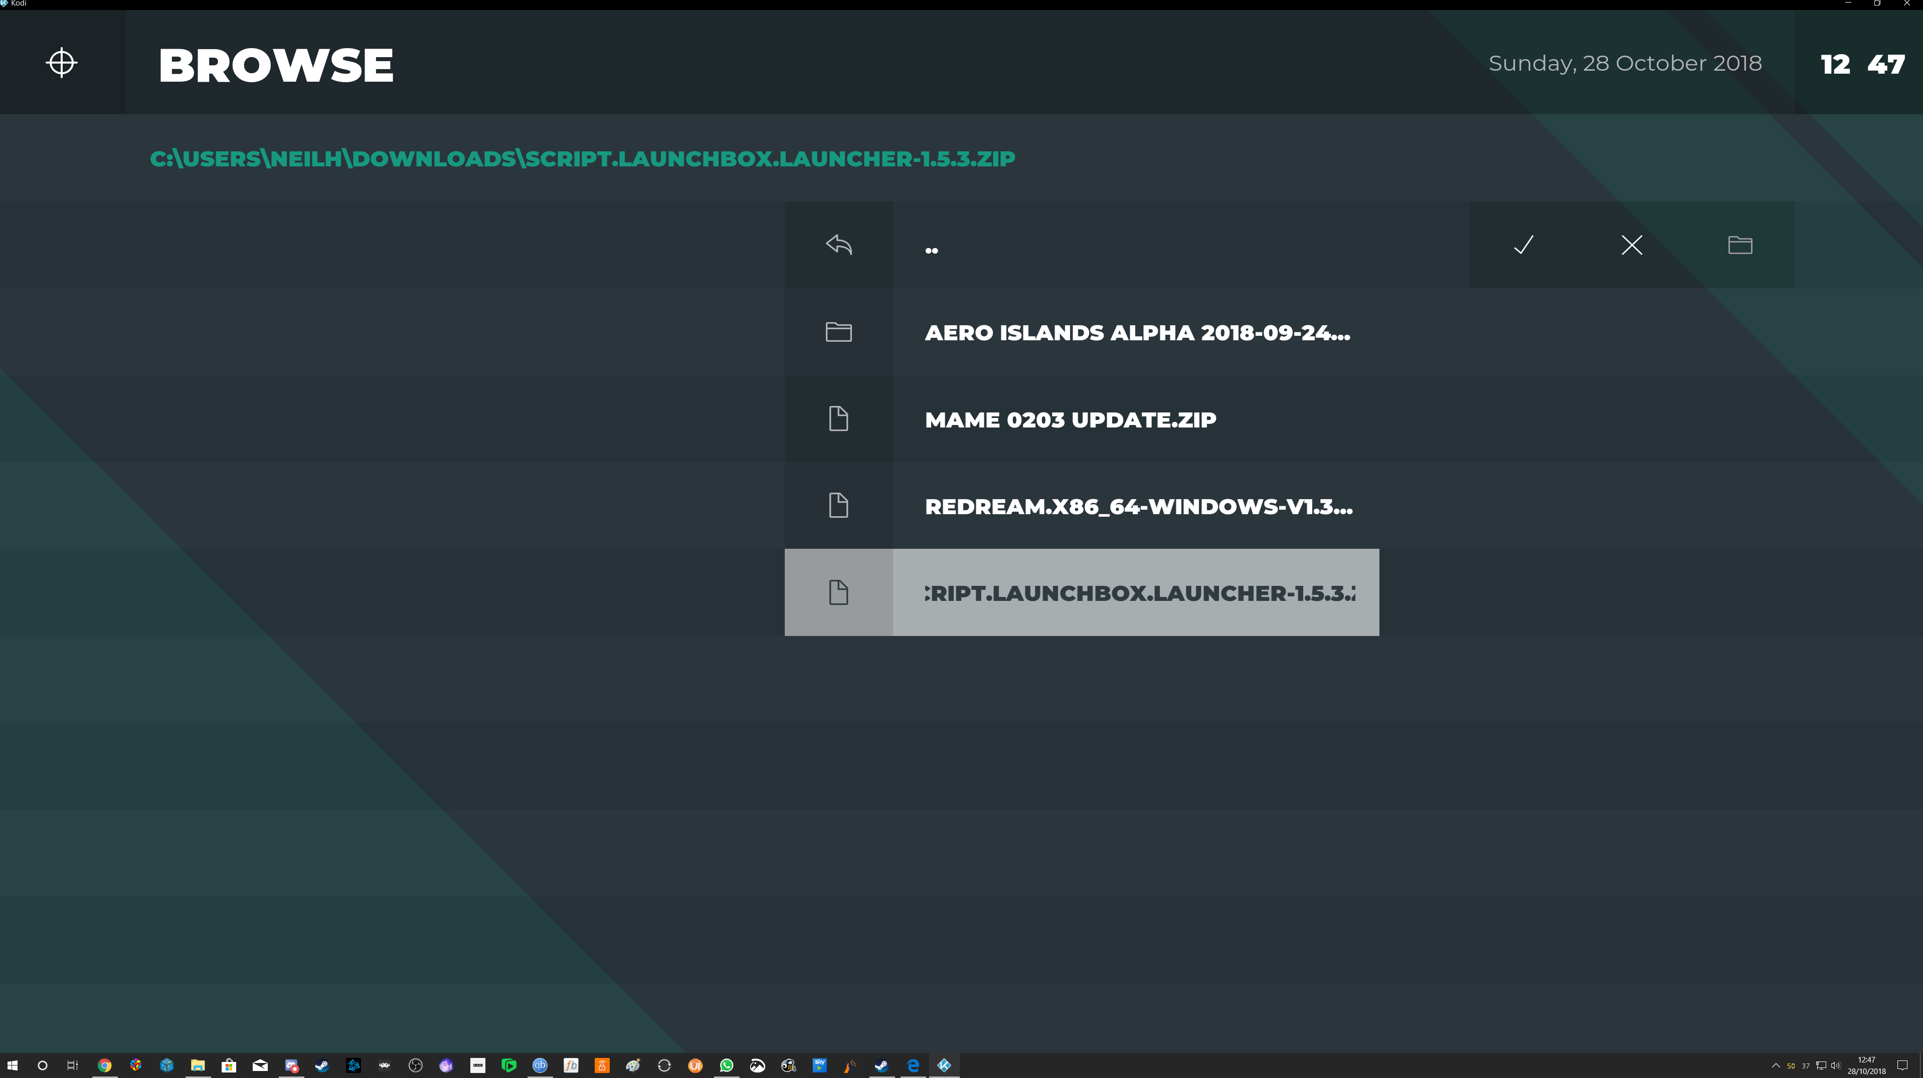Switch to Google Chrome on taskbar
Screen dimensions: 1923x1078
pos(104,1065)
